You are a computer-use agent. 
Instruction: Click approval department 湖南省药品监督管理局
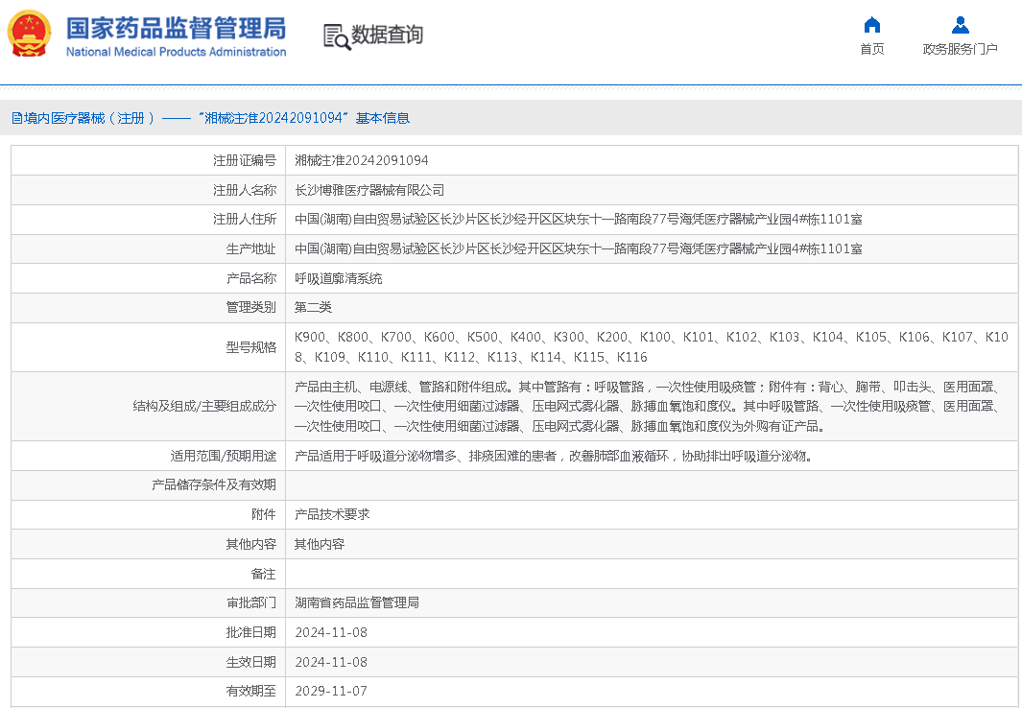357,602
